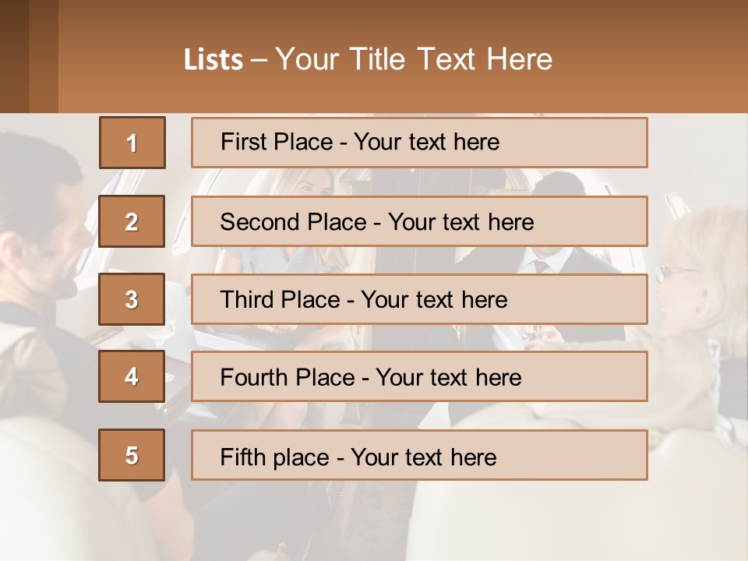Select the number 2 box
748x561 pixels.
click(132, 221)
